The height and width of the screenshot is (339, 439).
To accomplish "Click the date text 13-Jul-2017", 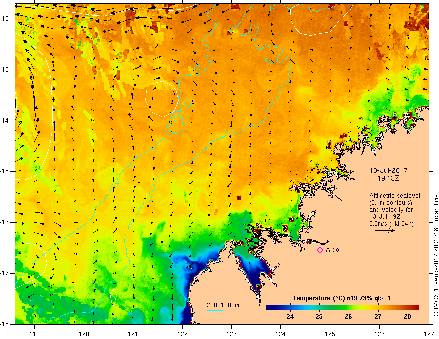I will [x=388, y=170].
